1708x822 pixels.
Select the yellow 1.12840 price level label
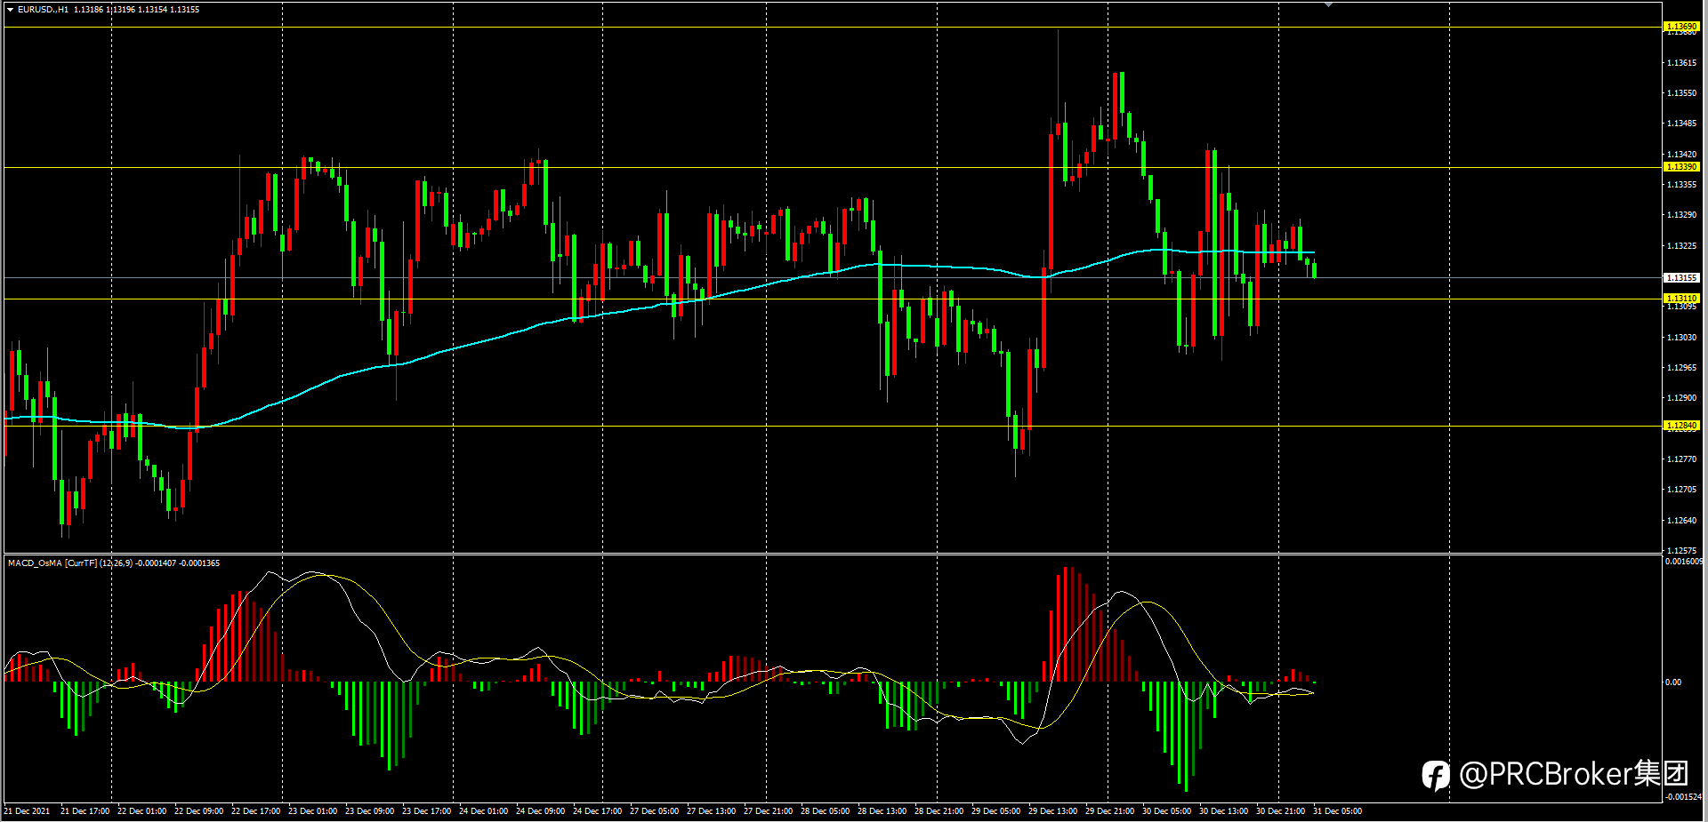point(1681,426)
